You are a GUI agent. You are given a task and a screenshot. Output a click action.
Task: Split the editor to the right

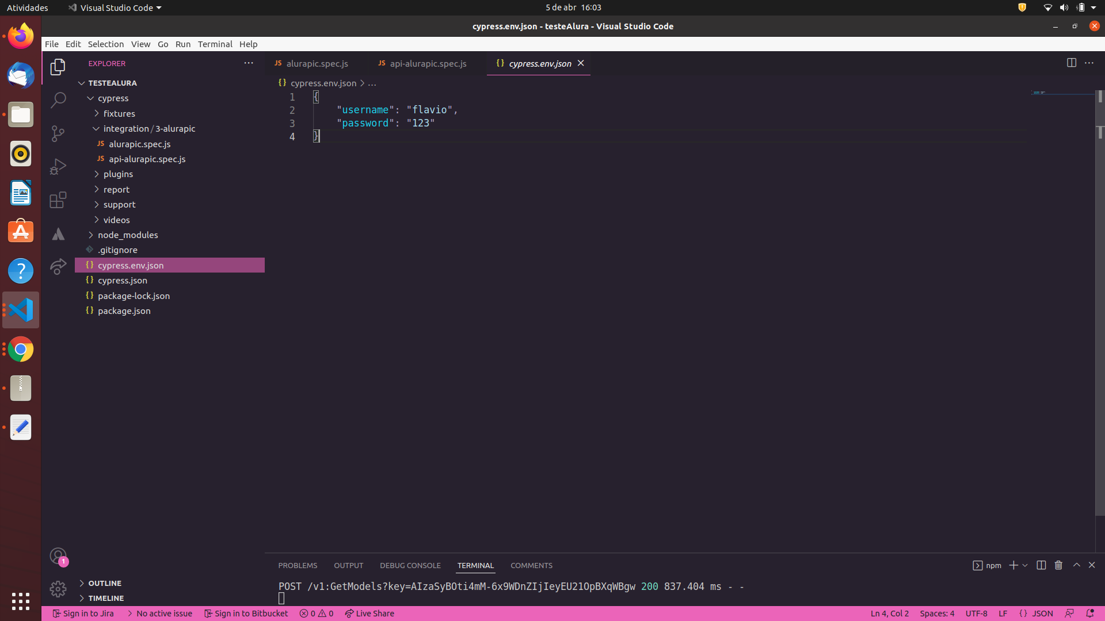[x=1071, y=63]
